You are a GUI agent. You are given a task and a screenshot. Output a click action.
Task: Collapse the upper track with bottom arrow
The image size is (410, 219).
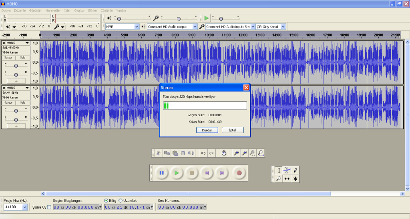pos(16,81)
